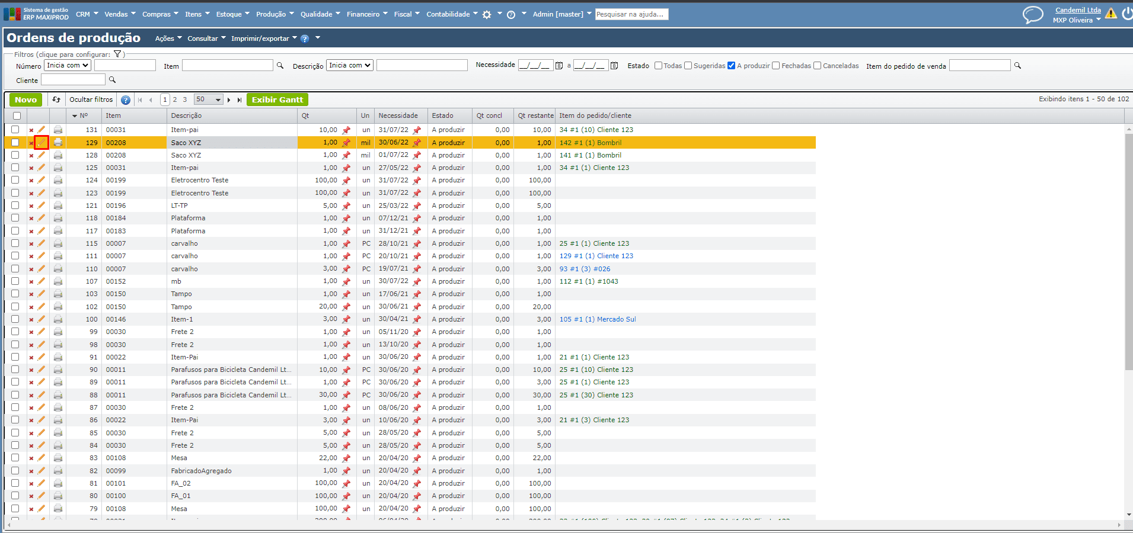Click the refresh list icon beside Novo

[56, 99]
